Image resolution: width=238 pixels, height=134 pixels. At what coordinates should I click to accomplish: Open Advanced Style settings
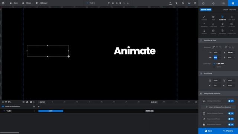coord(232,18)
